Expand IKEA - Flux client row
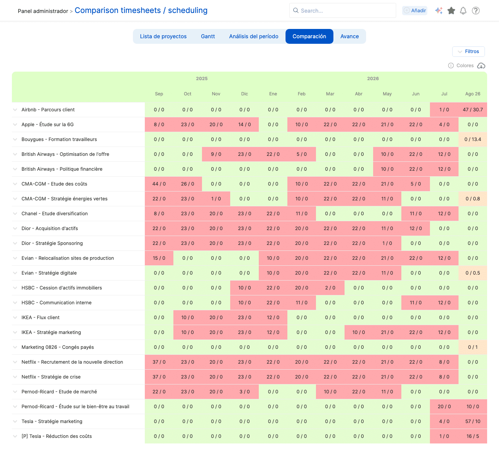 tap(15, 318)
